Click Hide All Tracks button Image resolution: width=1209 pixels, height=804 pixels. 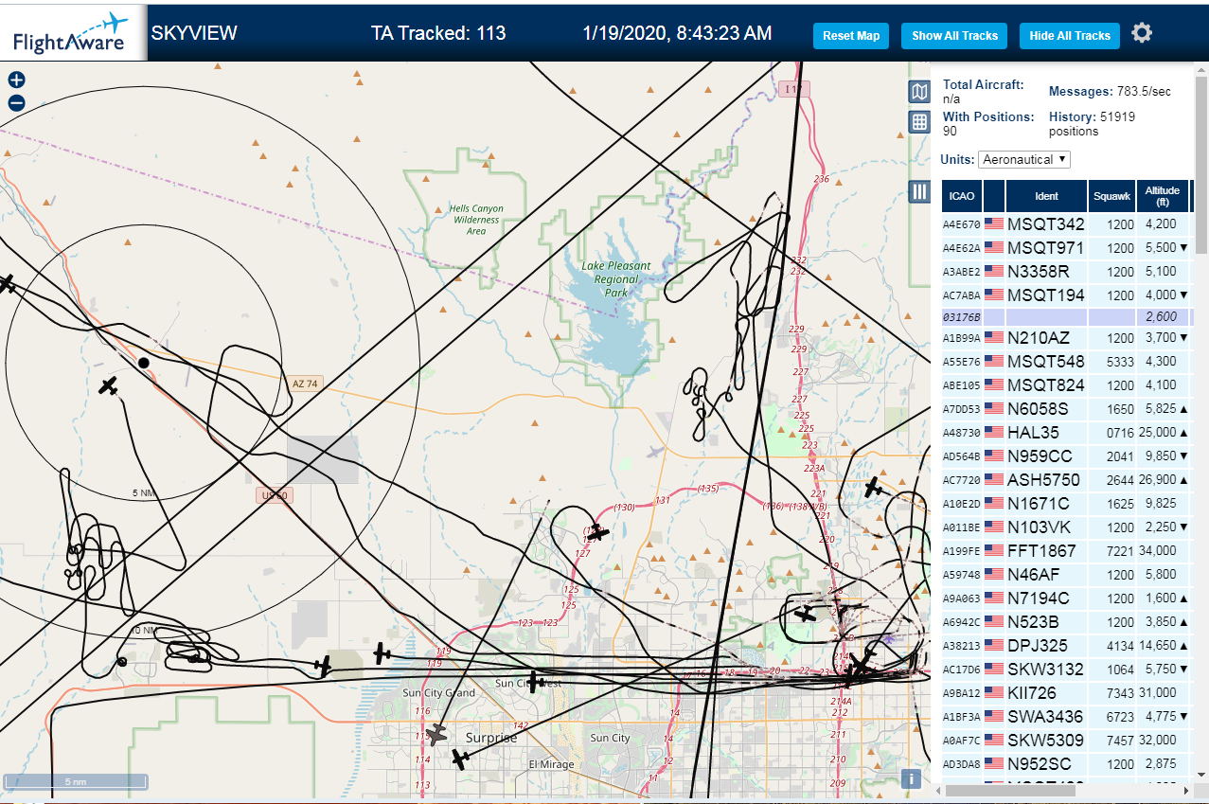(1070, 36)
